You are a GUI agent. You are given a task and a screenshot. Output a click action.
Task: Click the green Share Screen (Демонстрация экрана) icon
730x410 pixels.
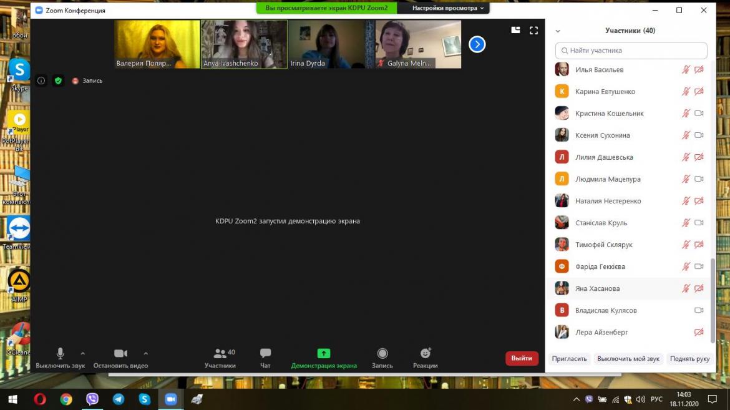pos(324,354)
